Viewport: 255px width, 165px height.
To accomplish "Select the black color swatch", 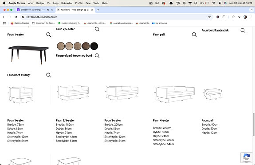I will tap(94, 46).
